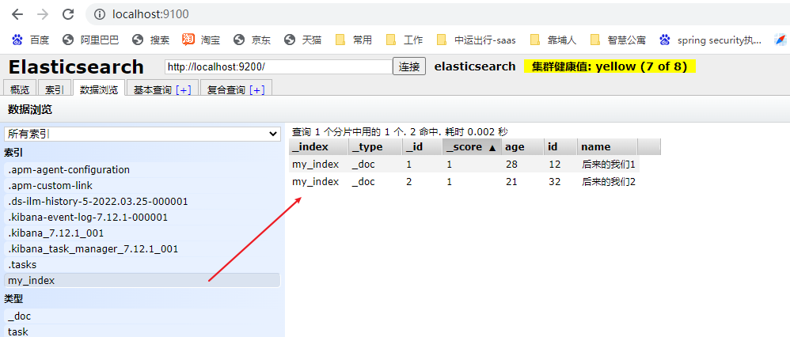Image resolution: width=790 pixels, height=337 pixels.
Task: Switch to the 索引 tab
Action: pos(55,89)
